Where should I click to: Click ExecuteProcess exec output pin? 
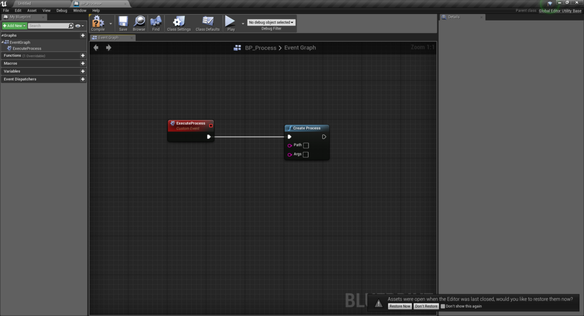209,137
